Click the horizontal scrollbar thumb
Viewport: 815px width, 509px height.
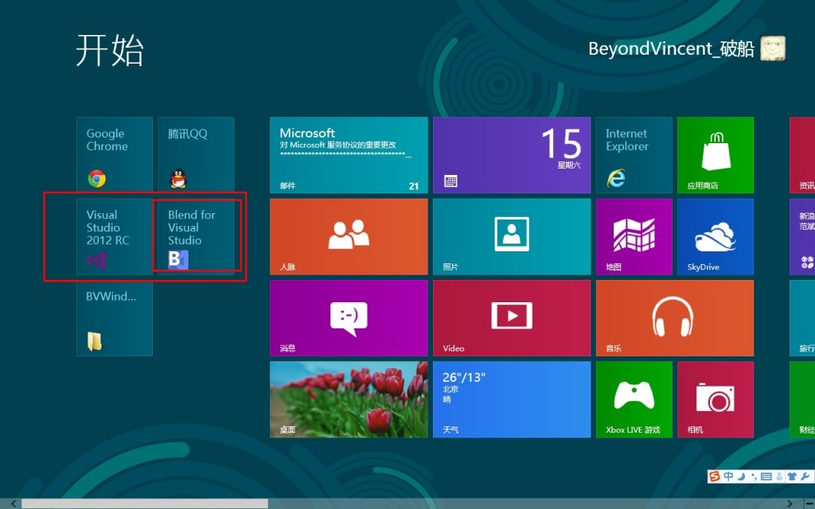click(x=145, y=503)
